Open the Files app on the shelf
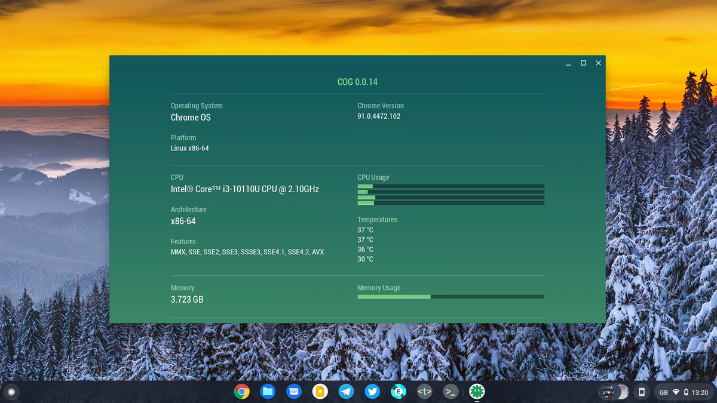The height and width of the screenshot is (403, 717). click(268, 392)
